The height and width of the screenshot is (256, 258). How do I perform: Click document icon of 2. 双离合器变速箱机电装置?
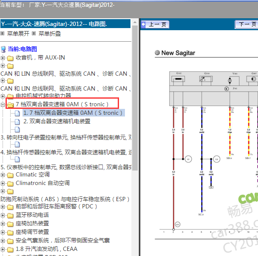(x=17, y=122)
